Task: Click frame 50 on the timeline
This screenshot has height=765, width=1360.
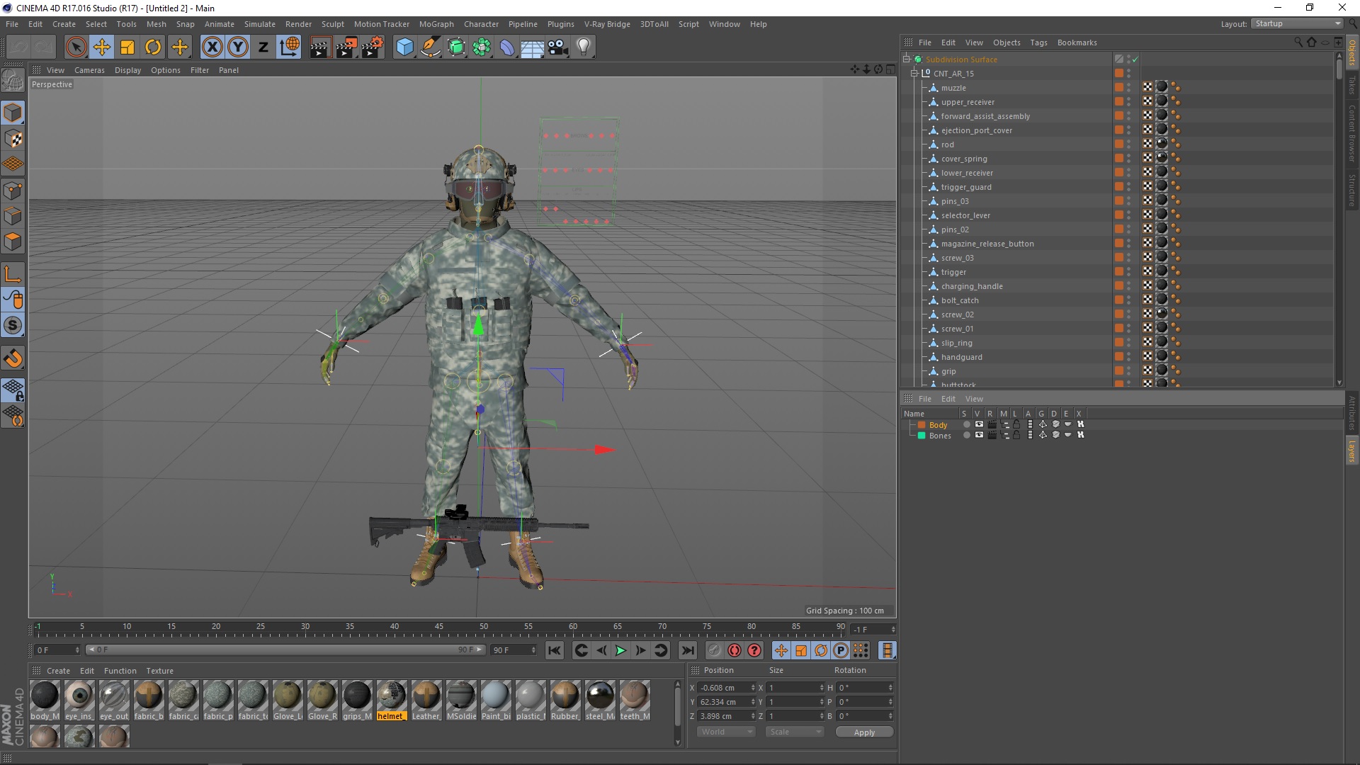Action: coord(483,626)
